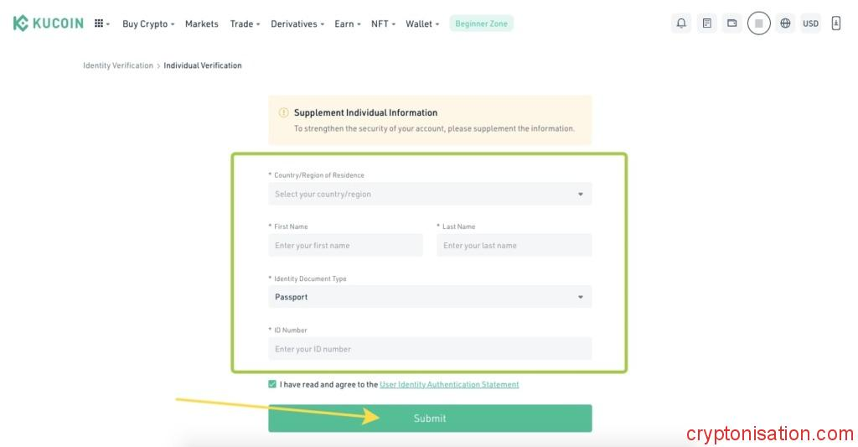
Task: Click the user profile avatar
Action: click(759, 23)
